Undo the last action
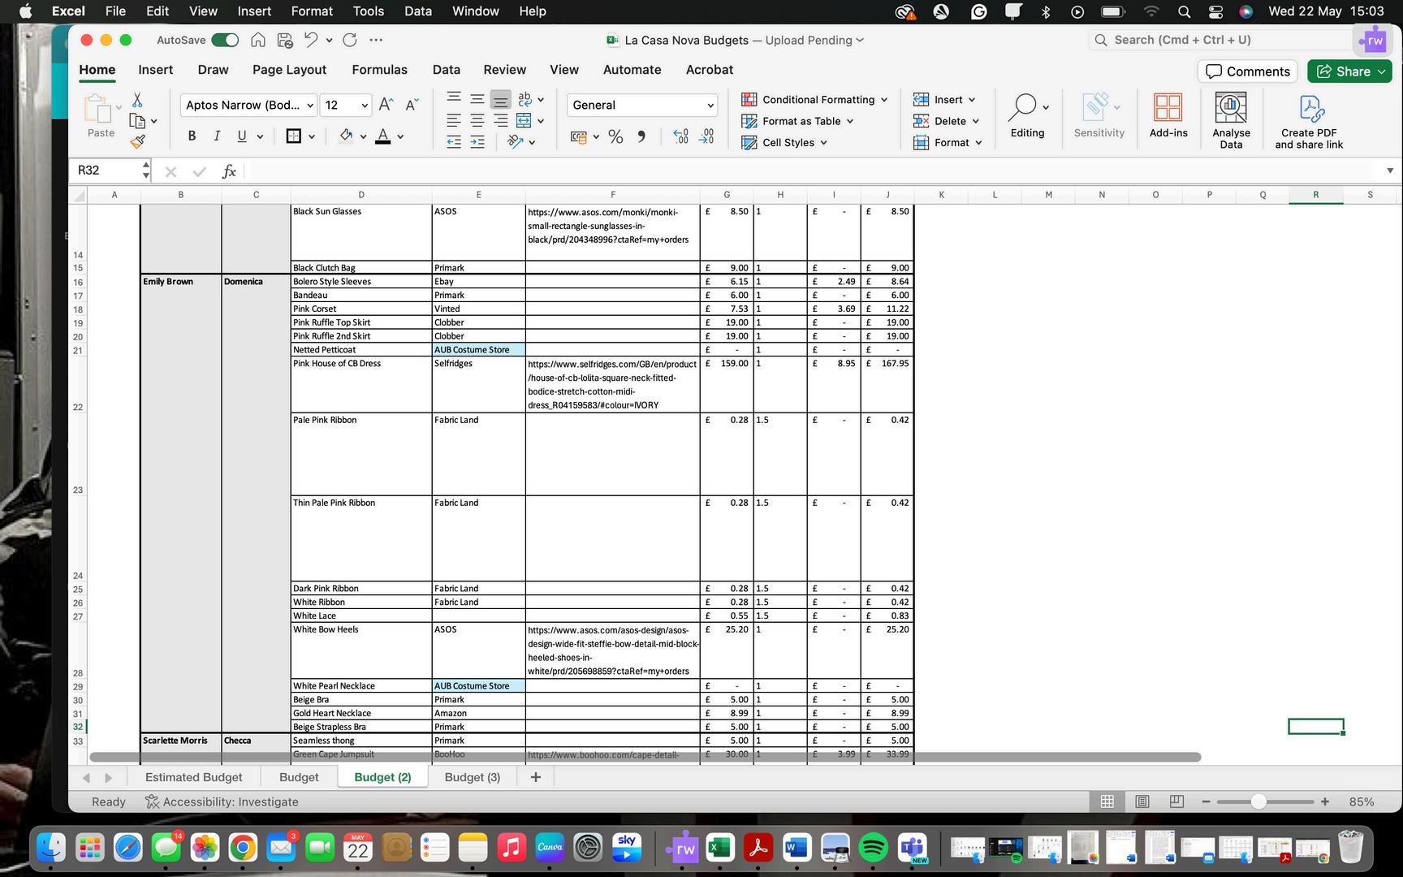Image resolution: width=1403 pixels, height=877 pixels. (311, 40)
